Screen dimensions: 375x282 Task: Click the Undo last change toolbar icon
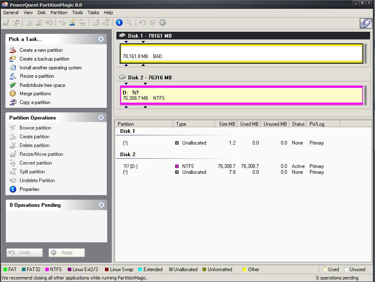143,23
